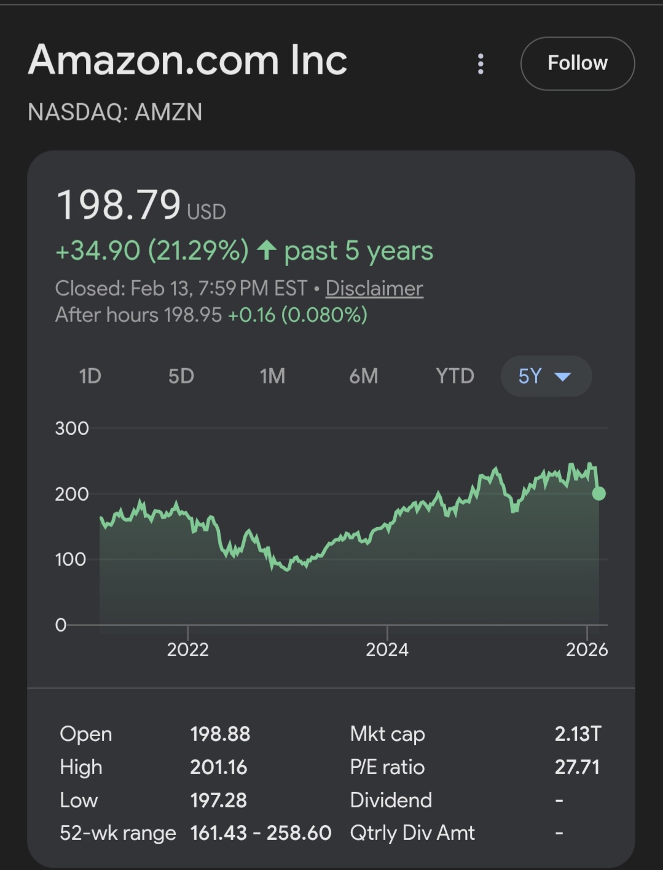This screenshot has height=870, width=663.
Task: Open the Disclaimer link
Action: click(x=374, y=288)
